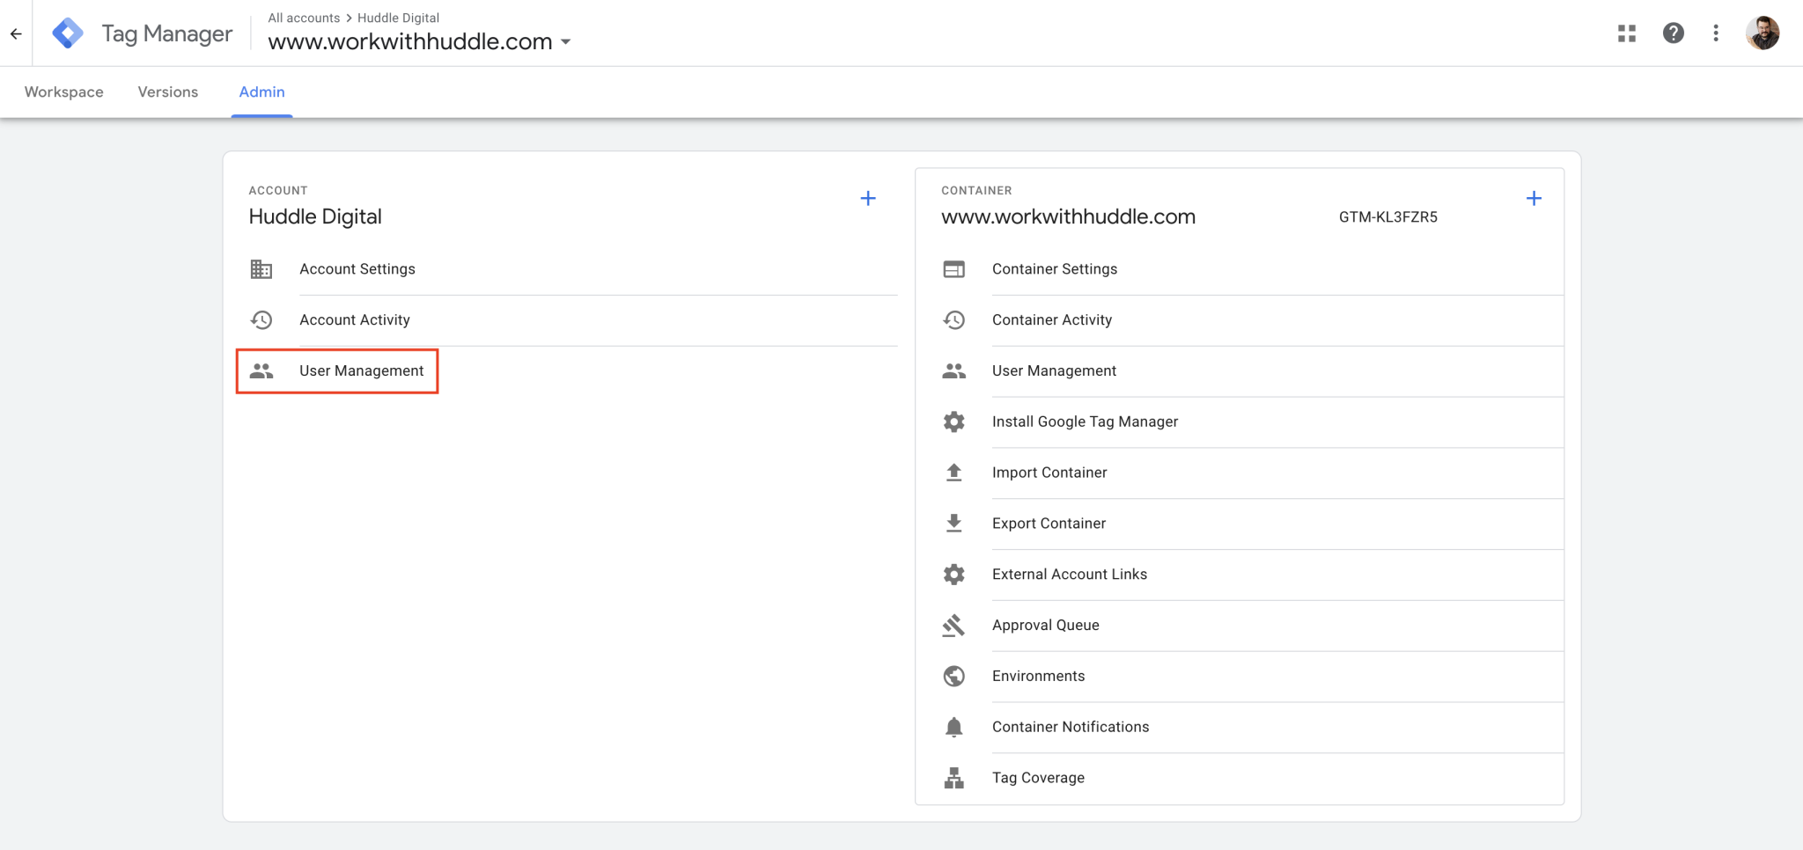This screenshot has height=850, width=1803.
Task: Click the Export Container download icon
Action: tap(954, 524)
